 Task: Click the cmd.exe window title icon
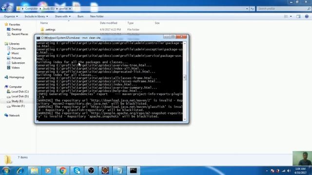coord(38,38)
